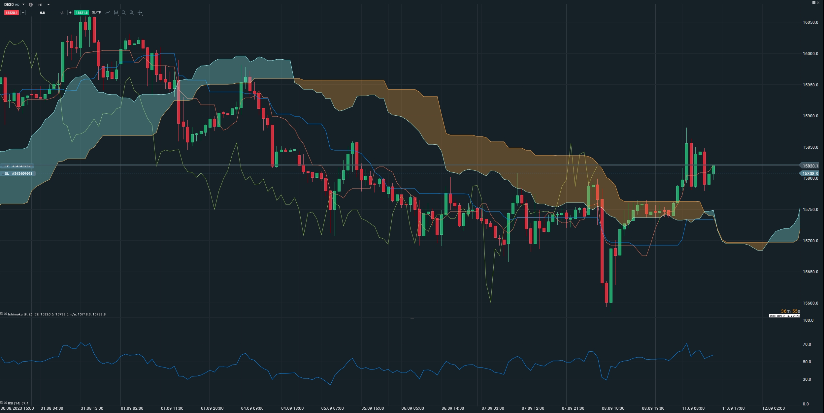Screen dimensions: 824x413
Task: Open the H1 timeframe dropdown
Action: 44,5
